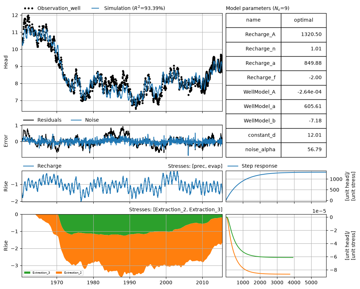Click the 'name' column header

click(254, 20)
